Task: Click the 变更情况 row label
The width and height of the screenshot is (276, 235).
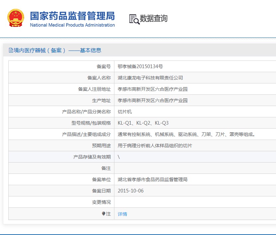Action: pyautogui.click(x=101, y=202)
